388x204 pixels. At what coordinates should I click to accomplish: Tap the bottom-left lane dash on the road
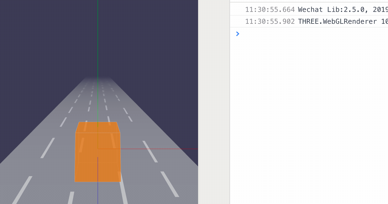pyautogui.click(x=22, y=190)
